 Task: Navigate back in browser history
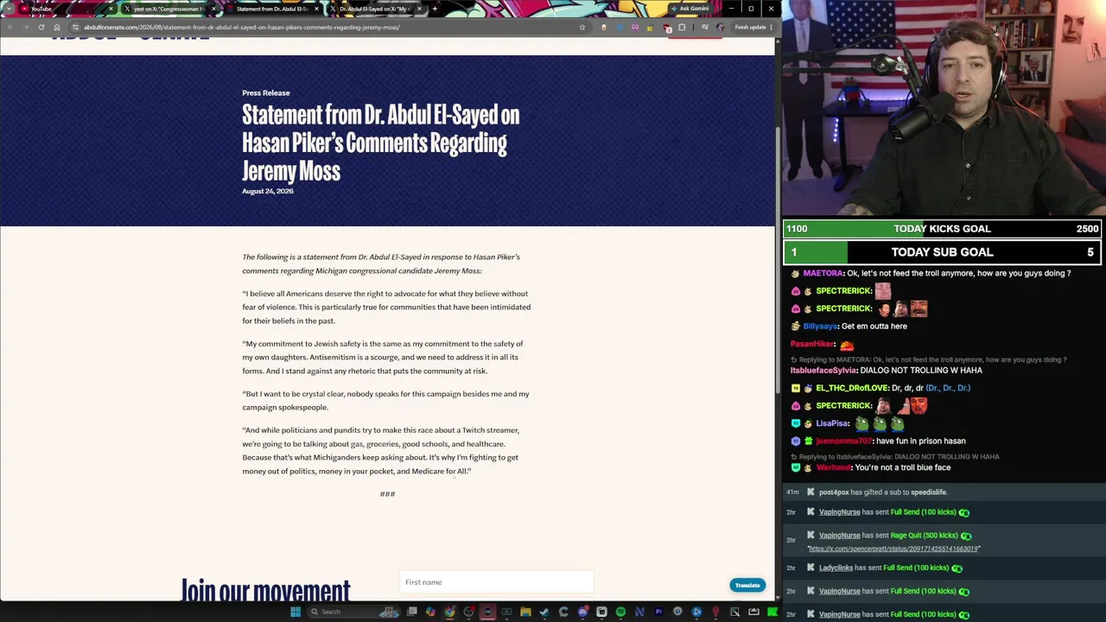tap(10, 27)
